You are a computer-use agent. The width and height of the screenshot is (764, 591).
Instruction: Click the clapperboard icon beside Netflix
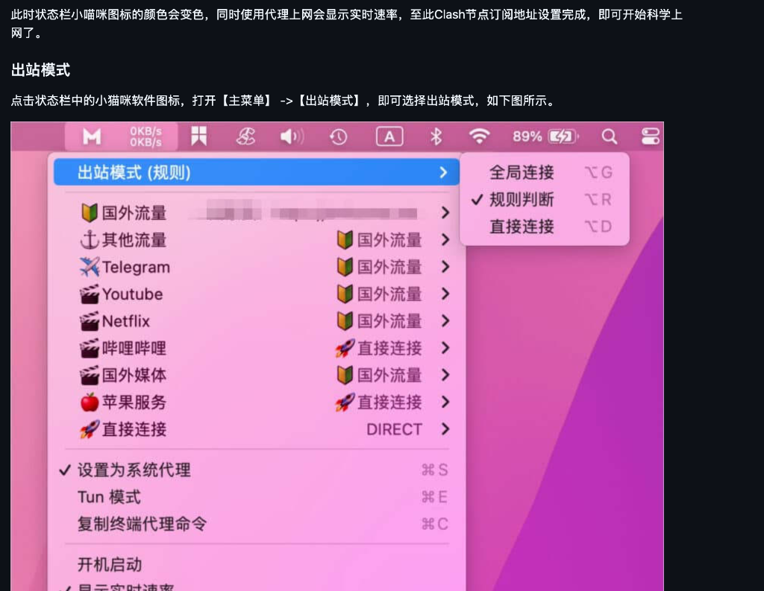(x=90, y=321)
